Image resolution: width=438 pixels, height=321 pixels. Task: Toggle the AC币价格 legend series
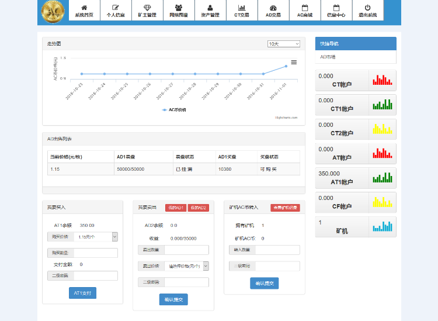coord(174,110)
